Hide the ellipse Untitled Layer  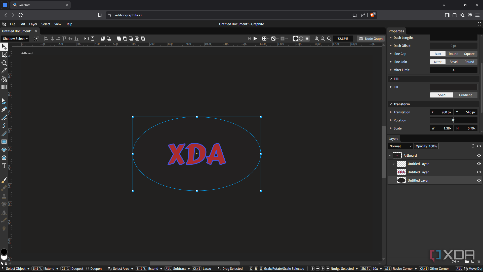479,180
